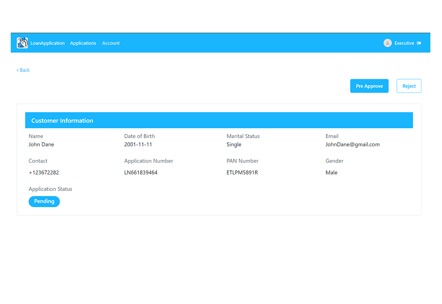Click the logout icon next to Executive
Image resolution: width=442 pixels, height=304 pixels.
pos(419,42)
